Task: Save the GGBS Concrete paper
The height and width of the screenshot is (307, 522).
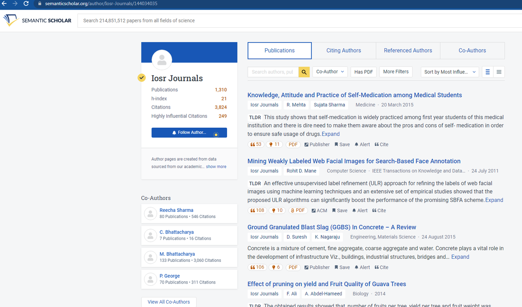Action: pyautogui.click(x=342, y=267)
